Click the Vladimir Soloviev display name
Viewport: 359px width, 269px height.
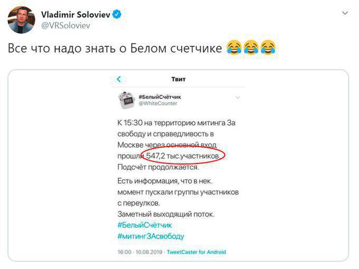(75, 15)
